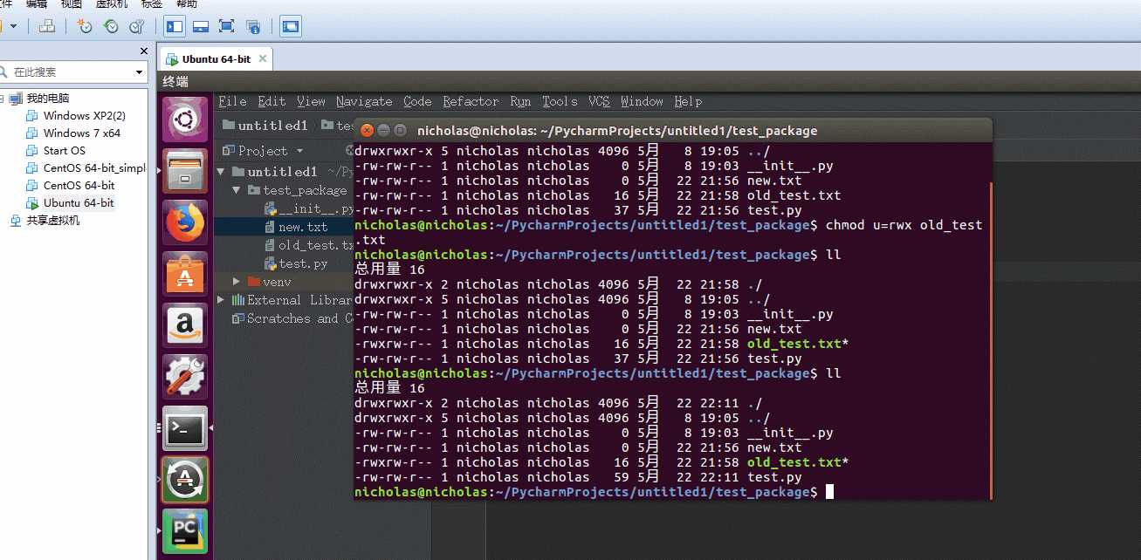The image size is (1141, 560).
Task: Open VMware 帮助 menu
Action: [188, 3]
